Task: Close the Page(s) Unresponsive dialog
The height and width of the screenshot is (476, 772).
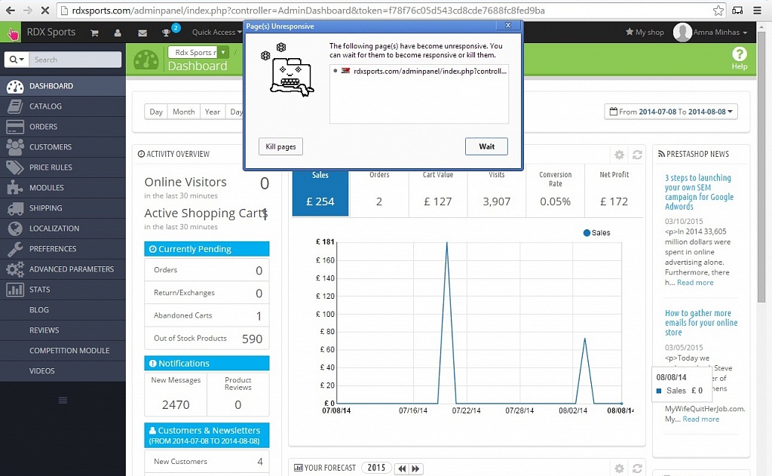Action: [x=508, y=26]
